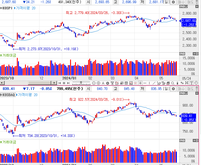
Task: Adjust the chart zoom slider handle
Action: point(81,82)
